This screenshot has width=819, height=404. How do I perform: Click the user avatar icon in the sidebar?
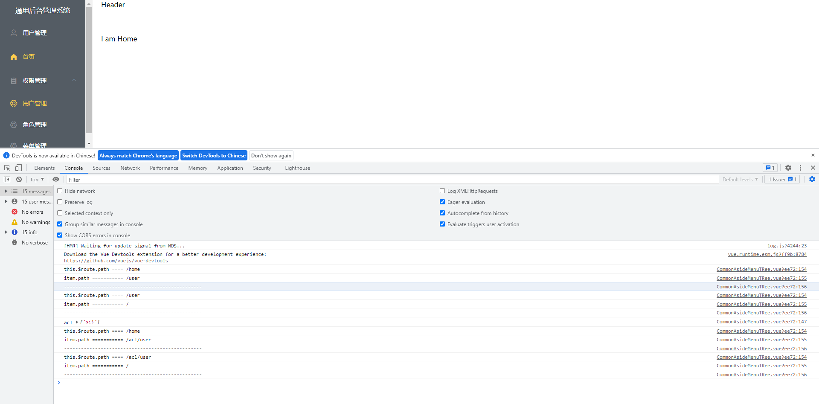[14, 33]
